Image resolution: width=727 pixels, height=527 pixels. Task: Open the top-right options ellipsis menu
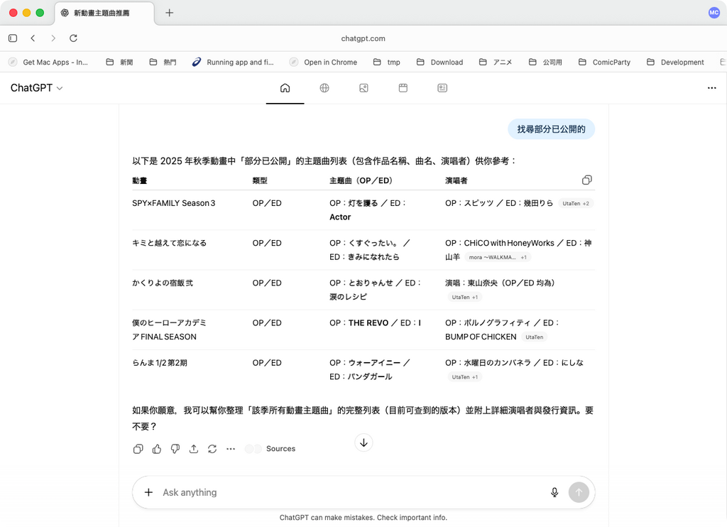(x=711, y=88)
